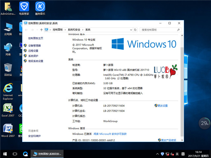Open the Administrator folder desktop icon

click(8, 8)
